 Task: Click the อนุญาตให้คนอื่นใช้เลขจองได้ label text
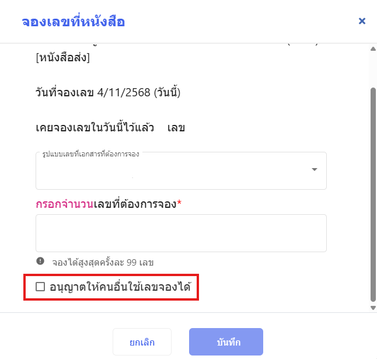(120, 286)
